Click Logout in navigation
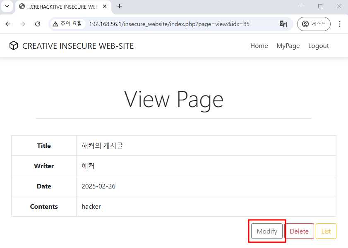Image resolution: width=348 pixels, height=248 pixels. coord(319,46)
